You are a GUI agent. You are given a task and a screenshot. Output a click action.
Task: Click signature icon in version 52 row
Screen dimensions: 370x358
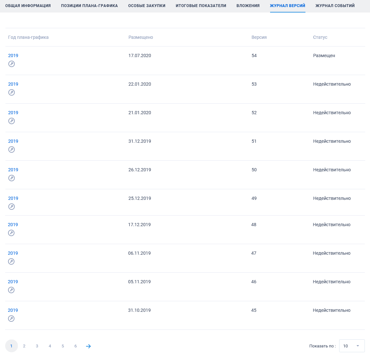click(x=12, y=121)
